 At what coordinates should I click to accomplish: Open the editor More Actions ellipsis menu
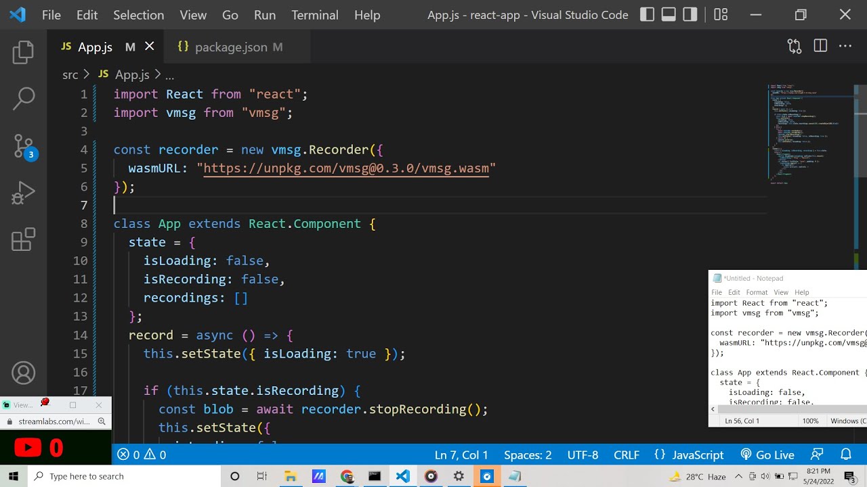(845, 47)
